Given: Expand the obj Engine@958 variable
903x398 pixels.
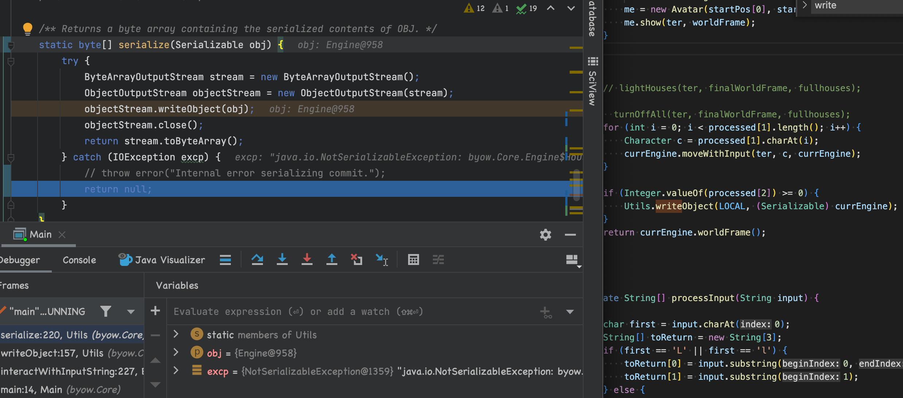Looking at the screenshot, I should click(x=176, y=352).
